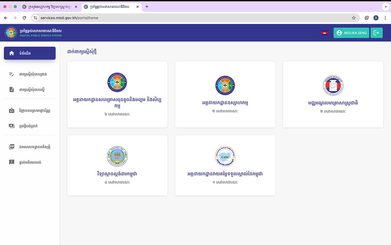This screenshot has height=245, width=391.
Task: Open the CANC accreditation department card
Action: [225, 165]
